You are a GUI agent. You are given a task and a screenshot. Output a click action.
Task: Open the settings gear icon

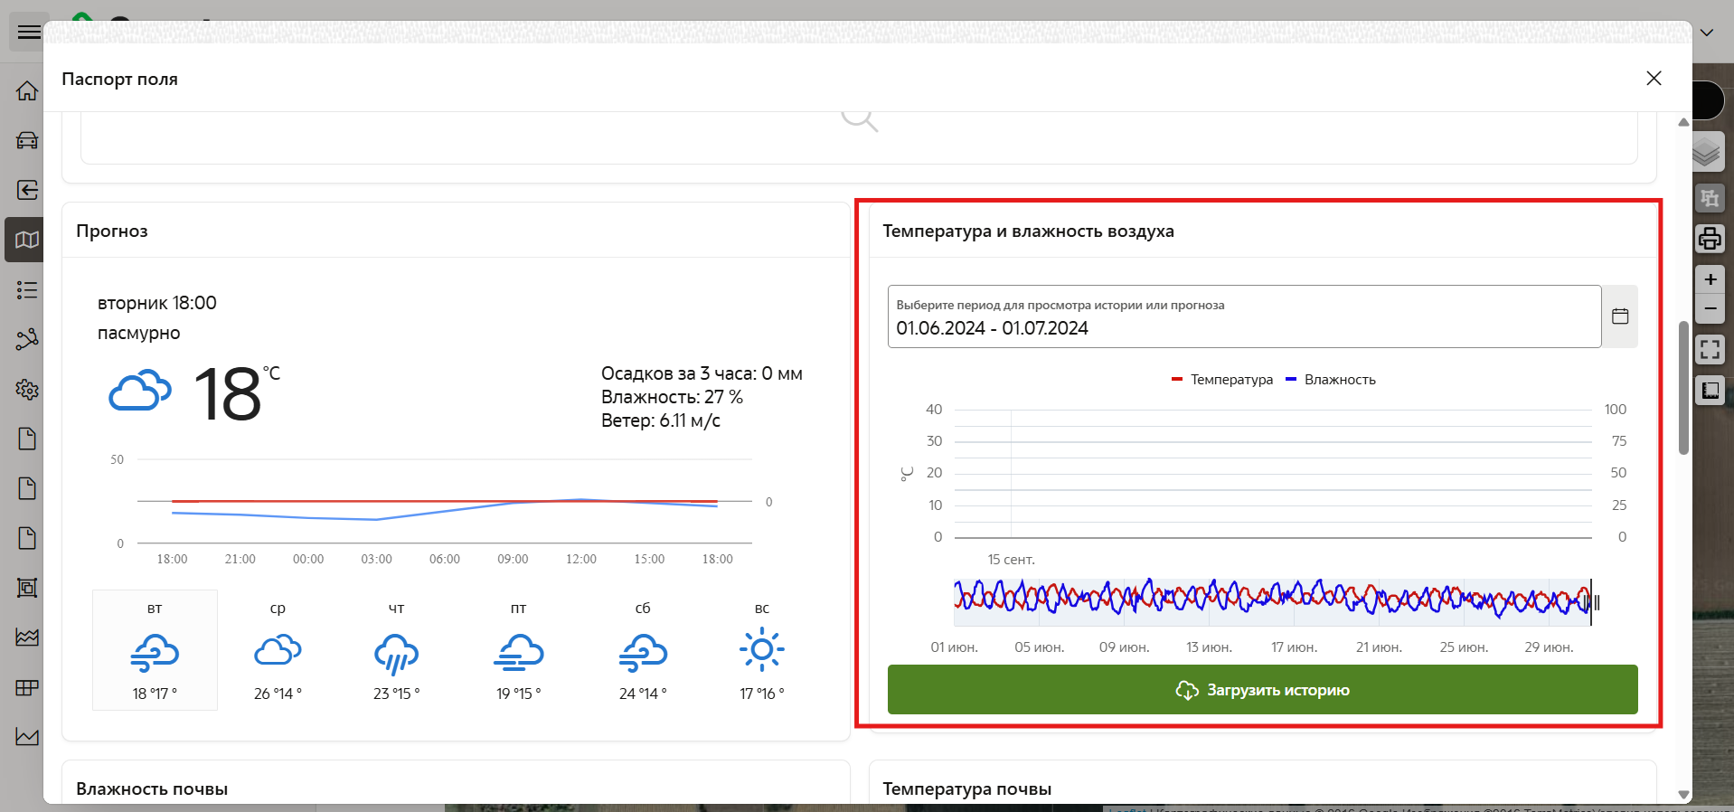(27, 390)
